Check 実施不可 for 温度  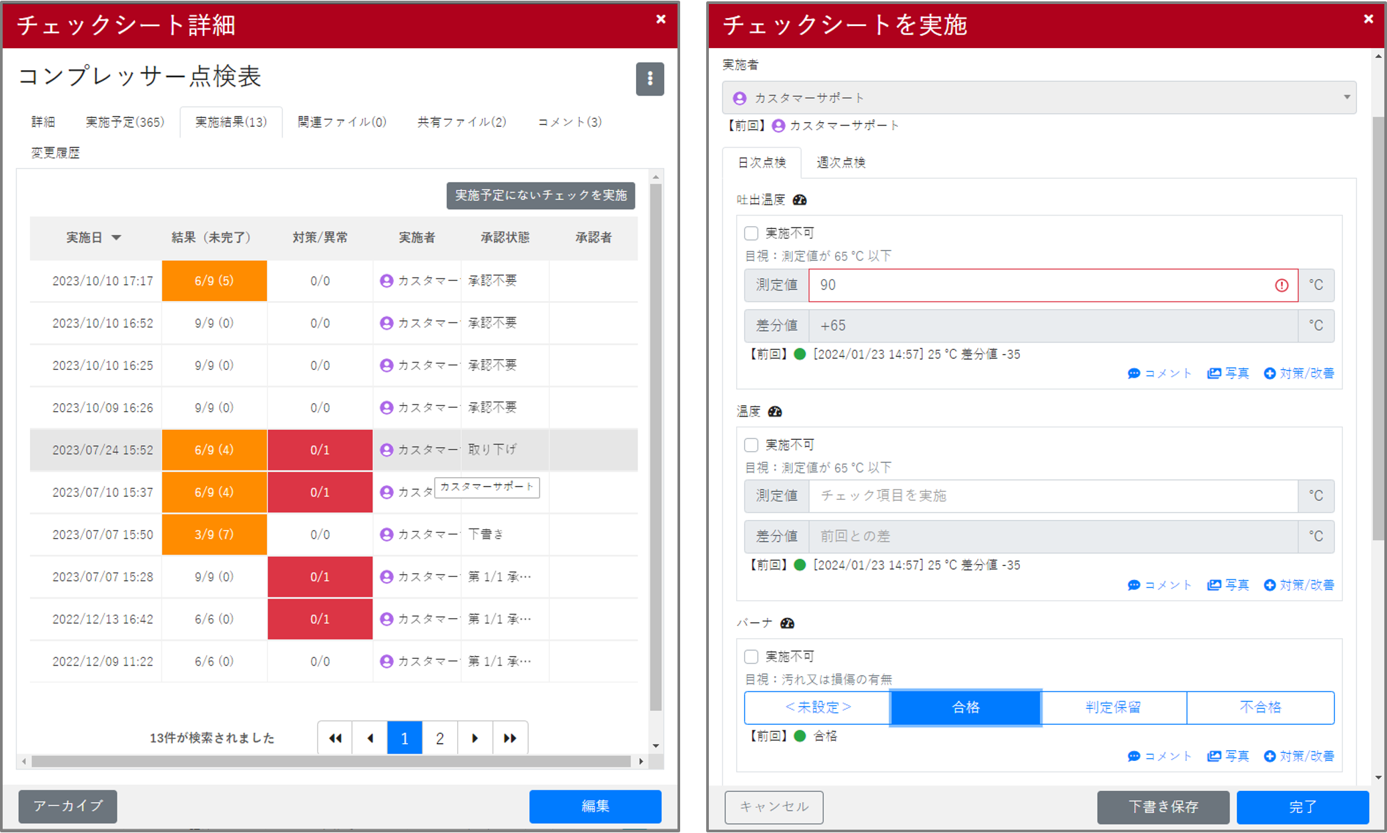click(752, 445)
